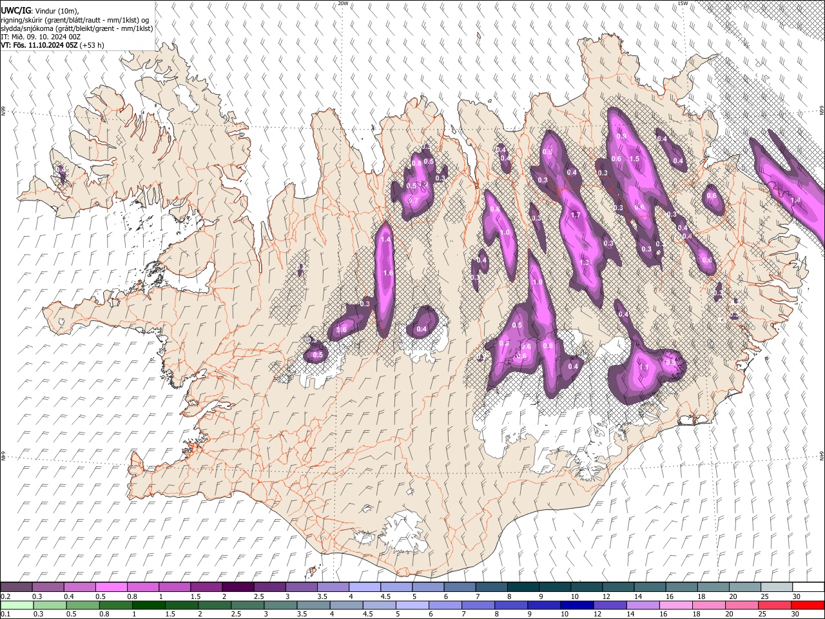Click the "1.5" precipitation value on the map
Image resolution: width=825 pixels, height=619 pixels.
coord(634,159)
